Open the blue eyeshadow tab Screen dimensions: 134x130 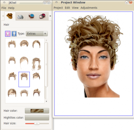click(32, 16)
